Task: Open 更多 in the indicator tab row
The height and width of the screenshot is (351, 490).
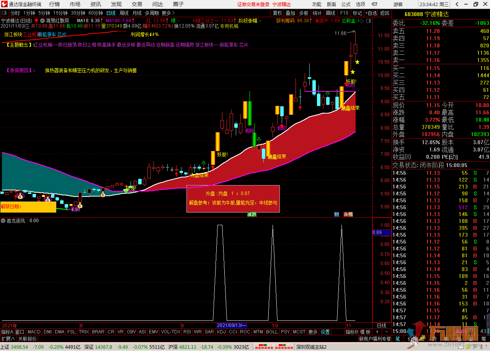Action: coord(313,332)
